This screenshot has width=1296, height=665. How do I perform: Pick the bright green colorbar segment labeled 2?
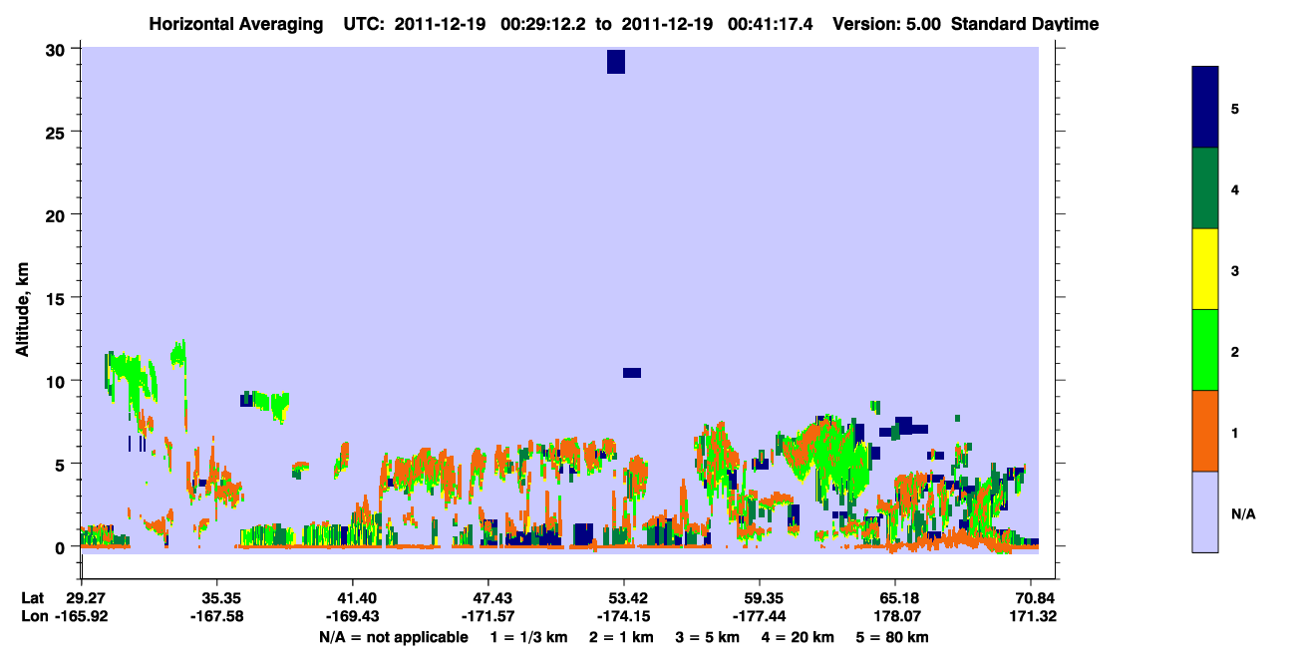[x=1205, y=349]
